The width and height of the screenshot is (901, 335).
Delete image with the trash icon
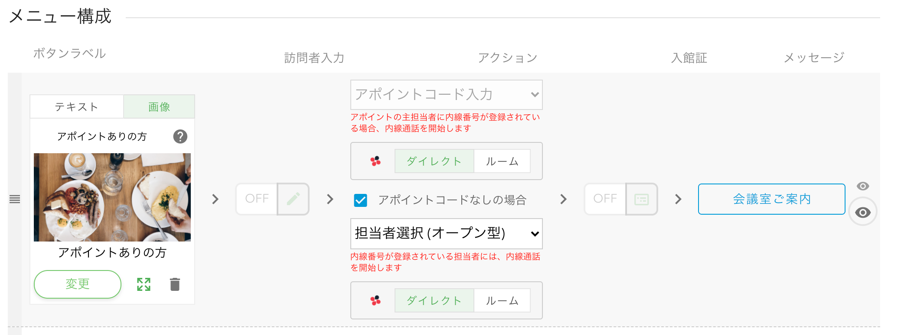click(175, 284)
